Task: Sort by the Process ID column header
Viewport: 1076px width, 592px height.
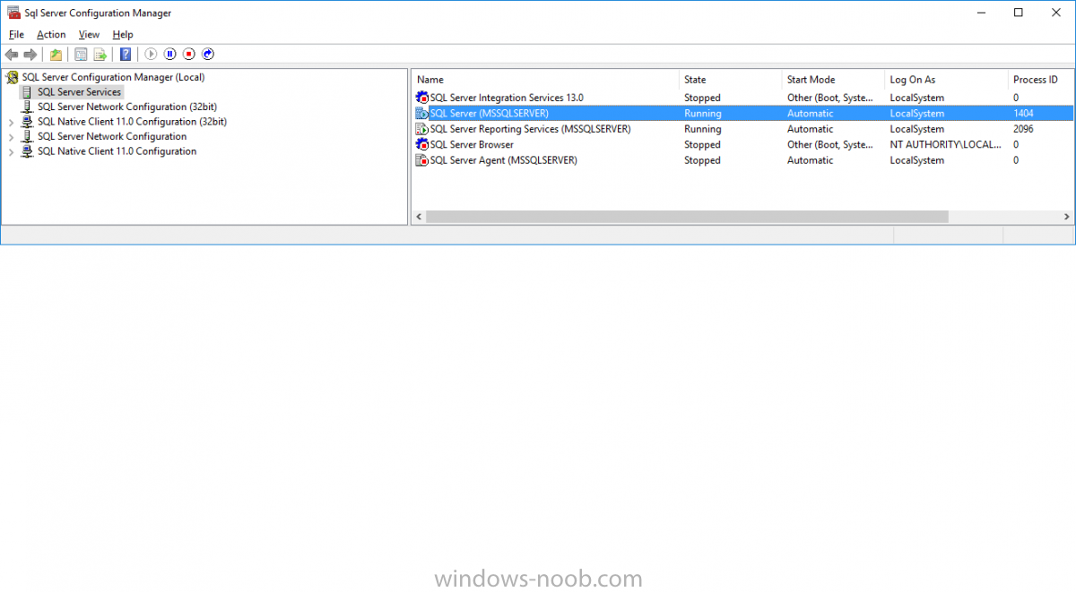Action: pos(1040,80)
